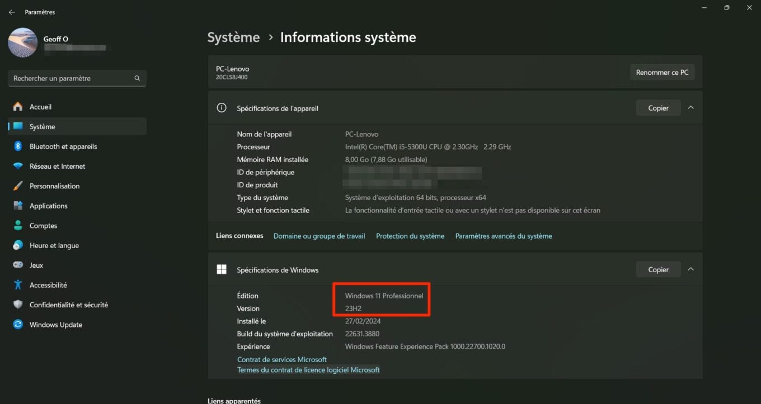Click the Confidentialité et sécurité shield icon
Image resolution: width=761 pixels, height=404 pixels.
click(18, 305)
